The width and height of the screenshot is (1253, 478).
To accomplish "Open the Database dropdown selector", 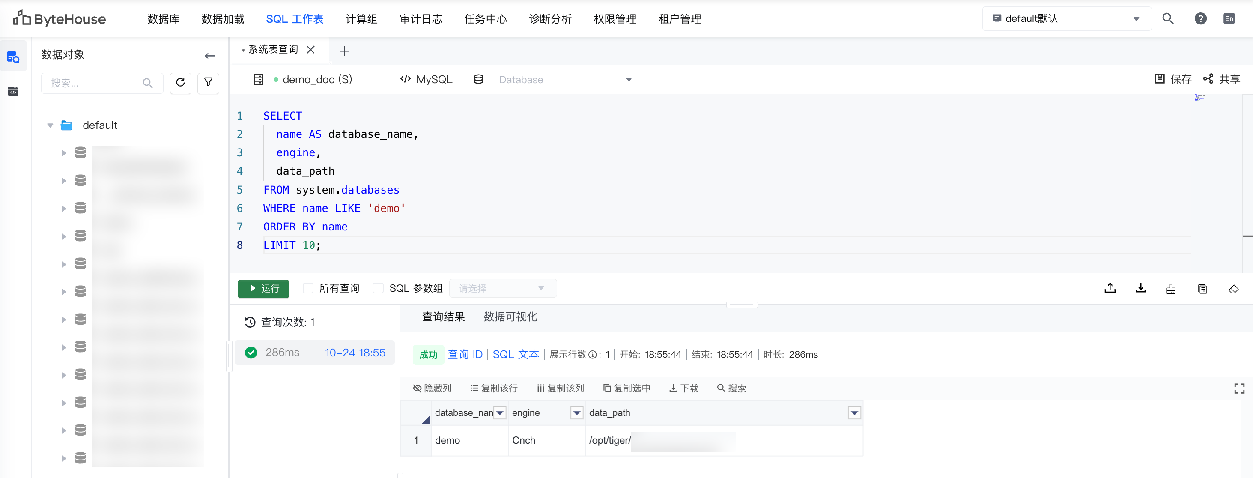I will pos(564,79).
